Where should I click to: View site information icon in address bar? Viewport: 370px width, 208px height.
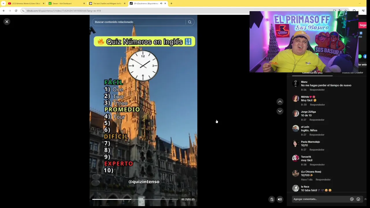click(x=23, y=11)
